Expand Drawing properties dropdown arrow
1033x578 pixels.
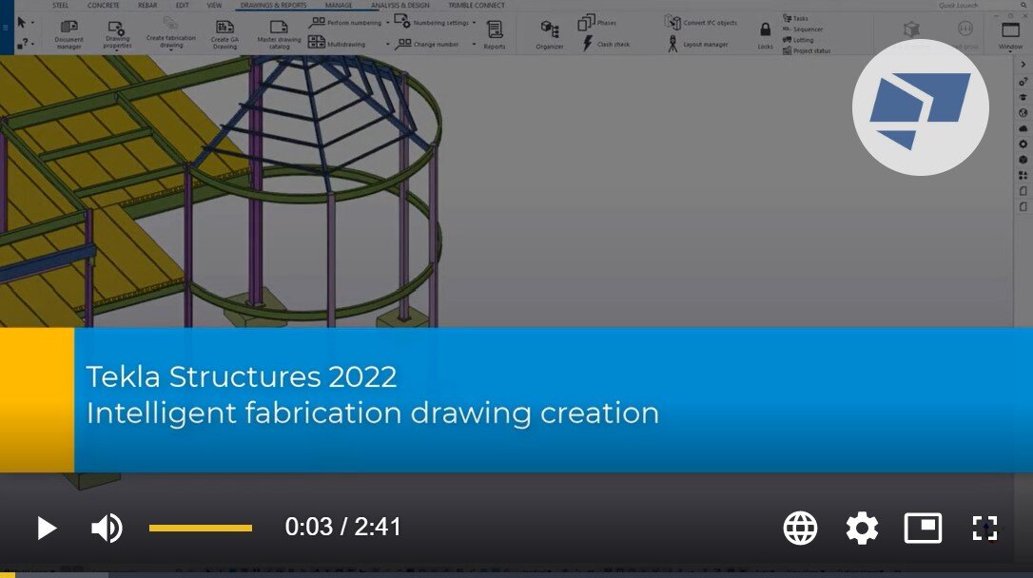tap(117, 50)
